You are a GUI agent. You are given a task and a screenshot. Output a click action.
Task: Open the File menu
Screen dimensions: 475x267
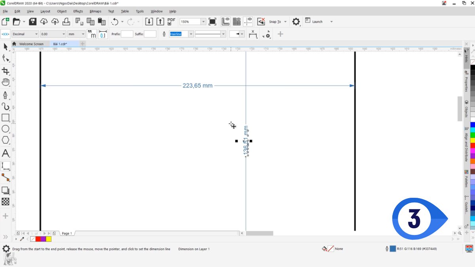click(5, 11)
